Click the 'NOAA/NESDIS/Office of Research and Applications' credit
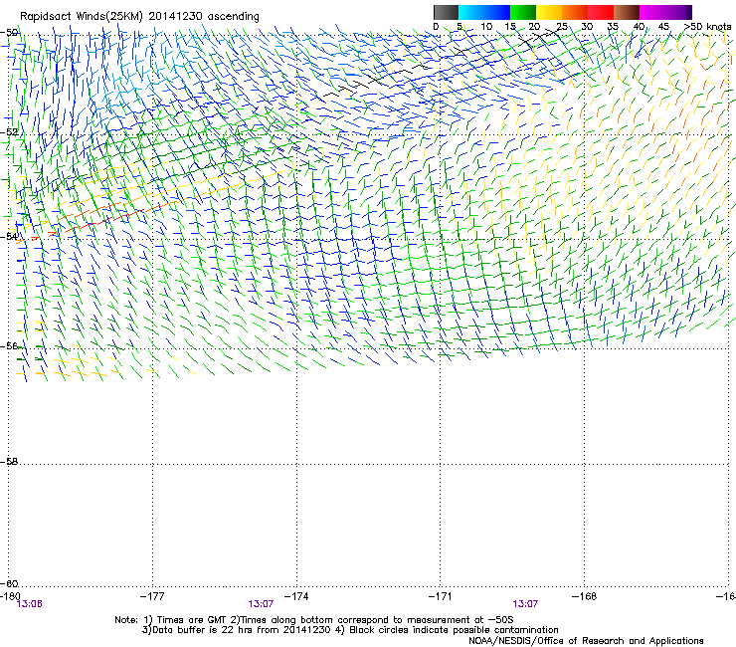 pyautogui.click(x=586, y=641)
